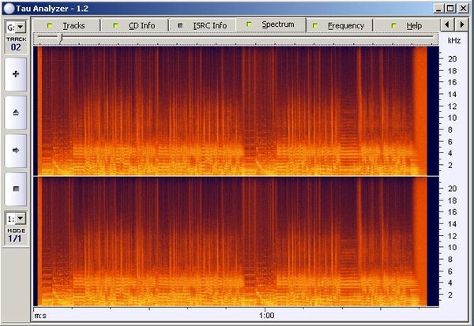Maximize the Tau Analyzer window
474x326 pixels.
(450, 8)
